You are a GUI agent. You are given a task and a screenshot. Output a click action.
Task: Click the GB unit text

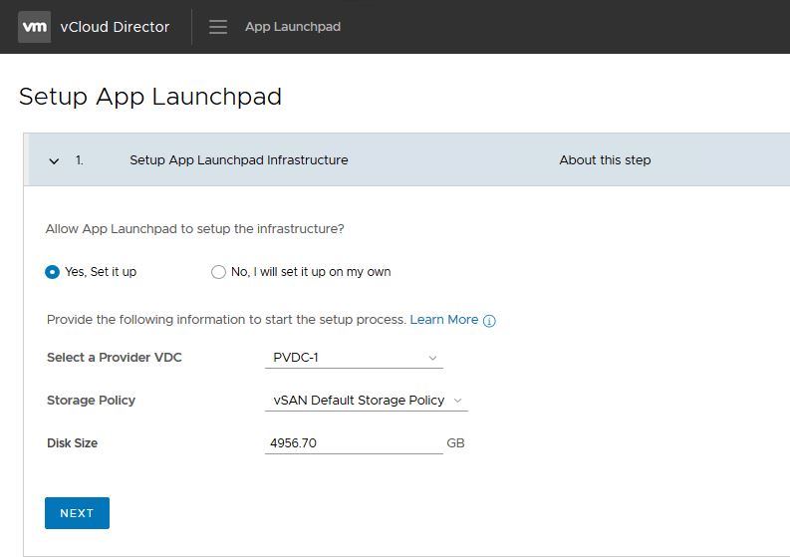(x=455, y=443)
